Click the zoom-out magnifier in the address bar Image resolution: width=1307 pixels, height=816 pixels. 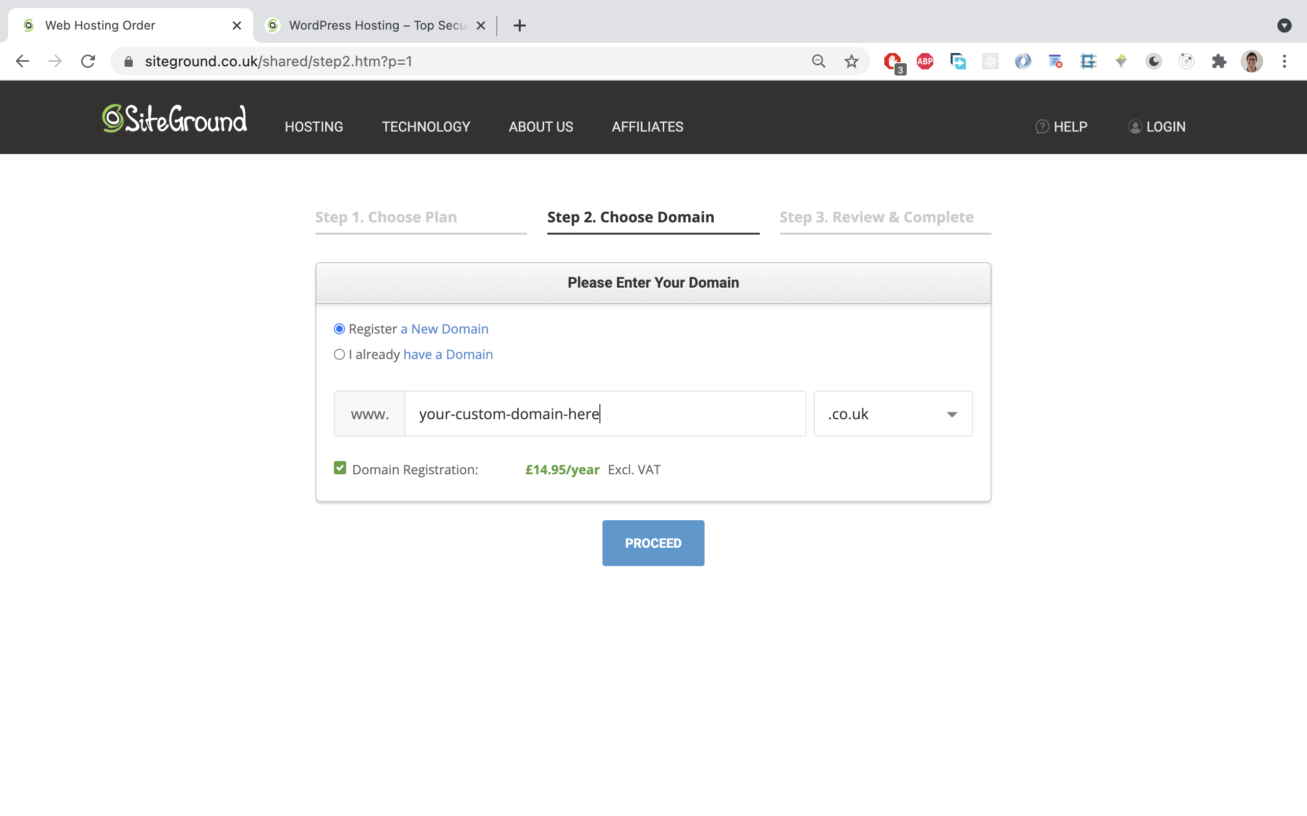(x=818, y=61)
